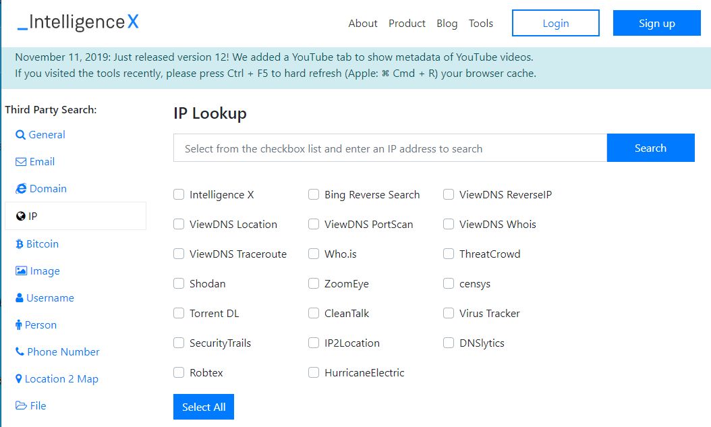Click the Internet Explorer icon beside Domain

pyautogui.click(x=21, y=189)
